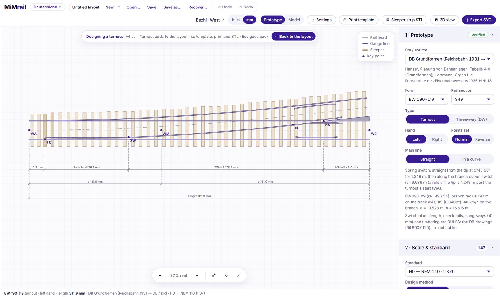500x297 pixels.
Task: Click Save in the file menu
Action: [x=152, y=7]
